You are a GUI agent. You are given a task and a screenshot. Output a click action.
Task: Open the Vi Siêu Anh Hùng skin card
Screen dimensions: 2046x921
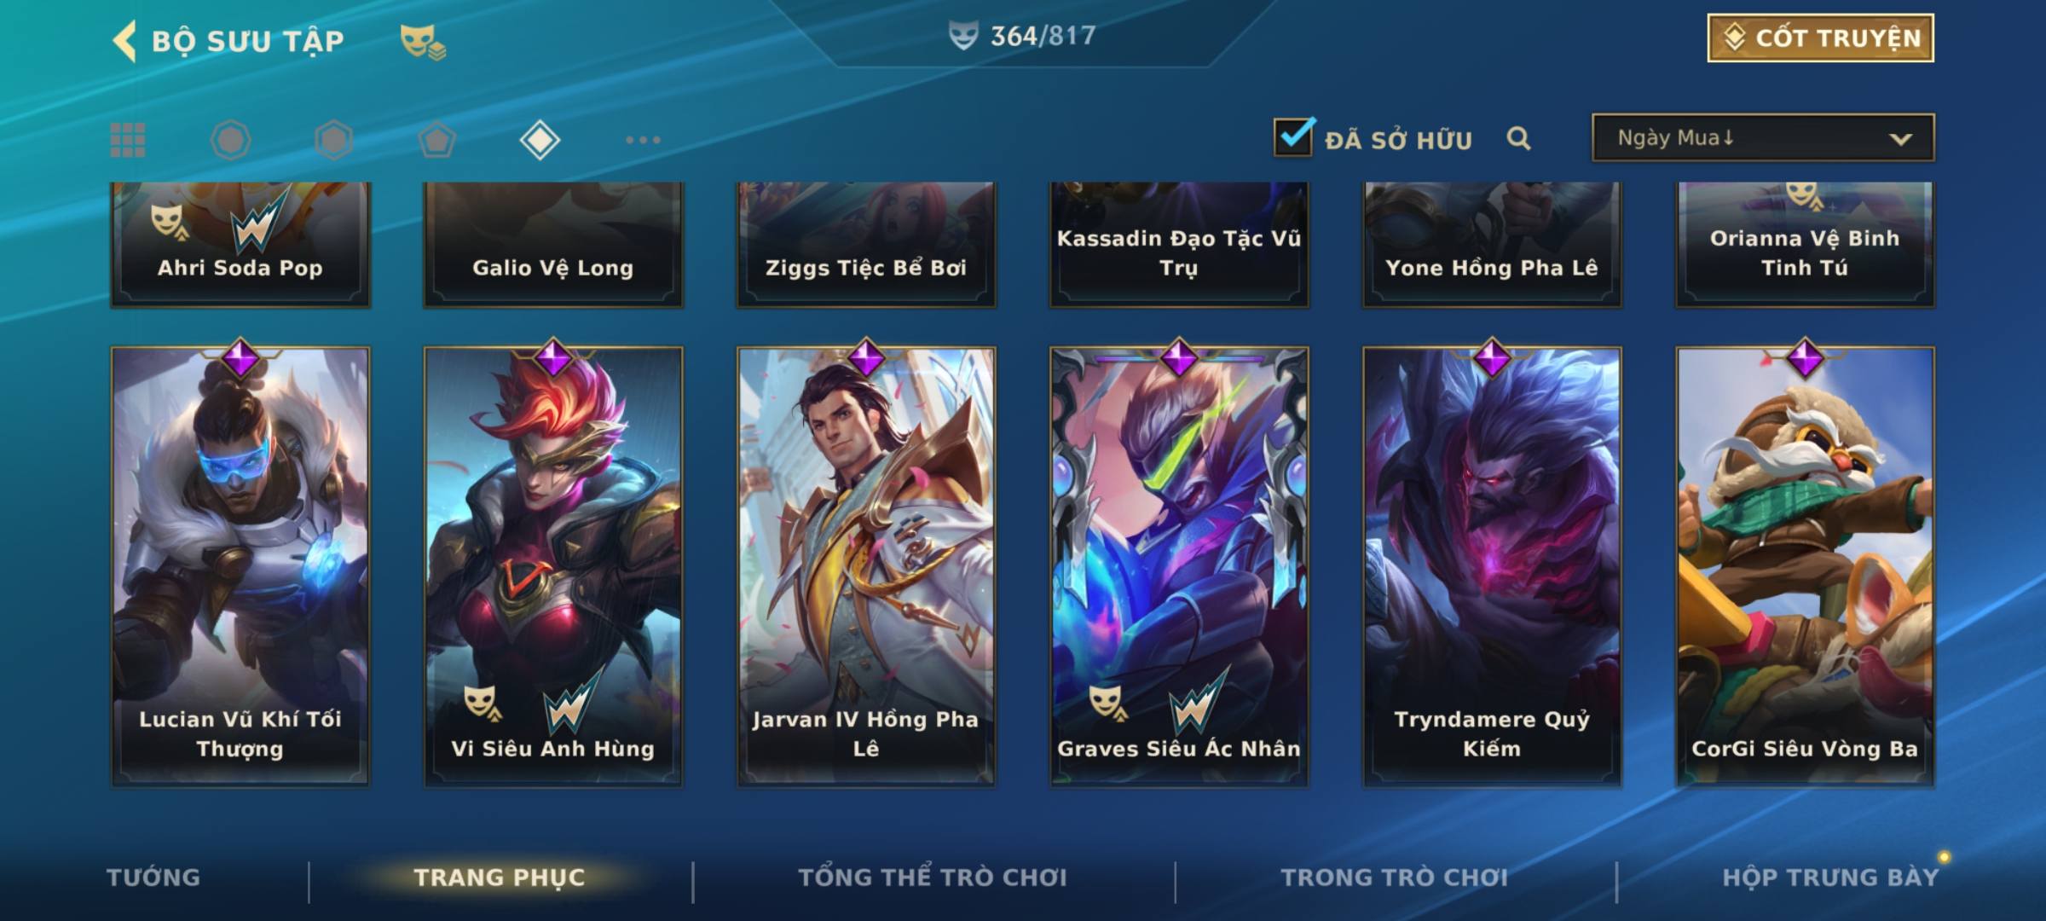coord(553,565)
